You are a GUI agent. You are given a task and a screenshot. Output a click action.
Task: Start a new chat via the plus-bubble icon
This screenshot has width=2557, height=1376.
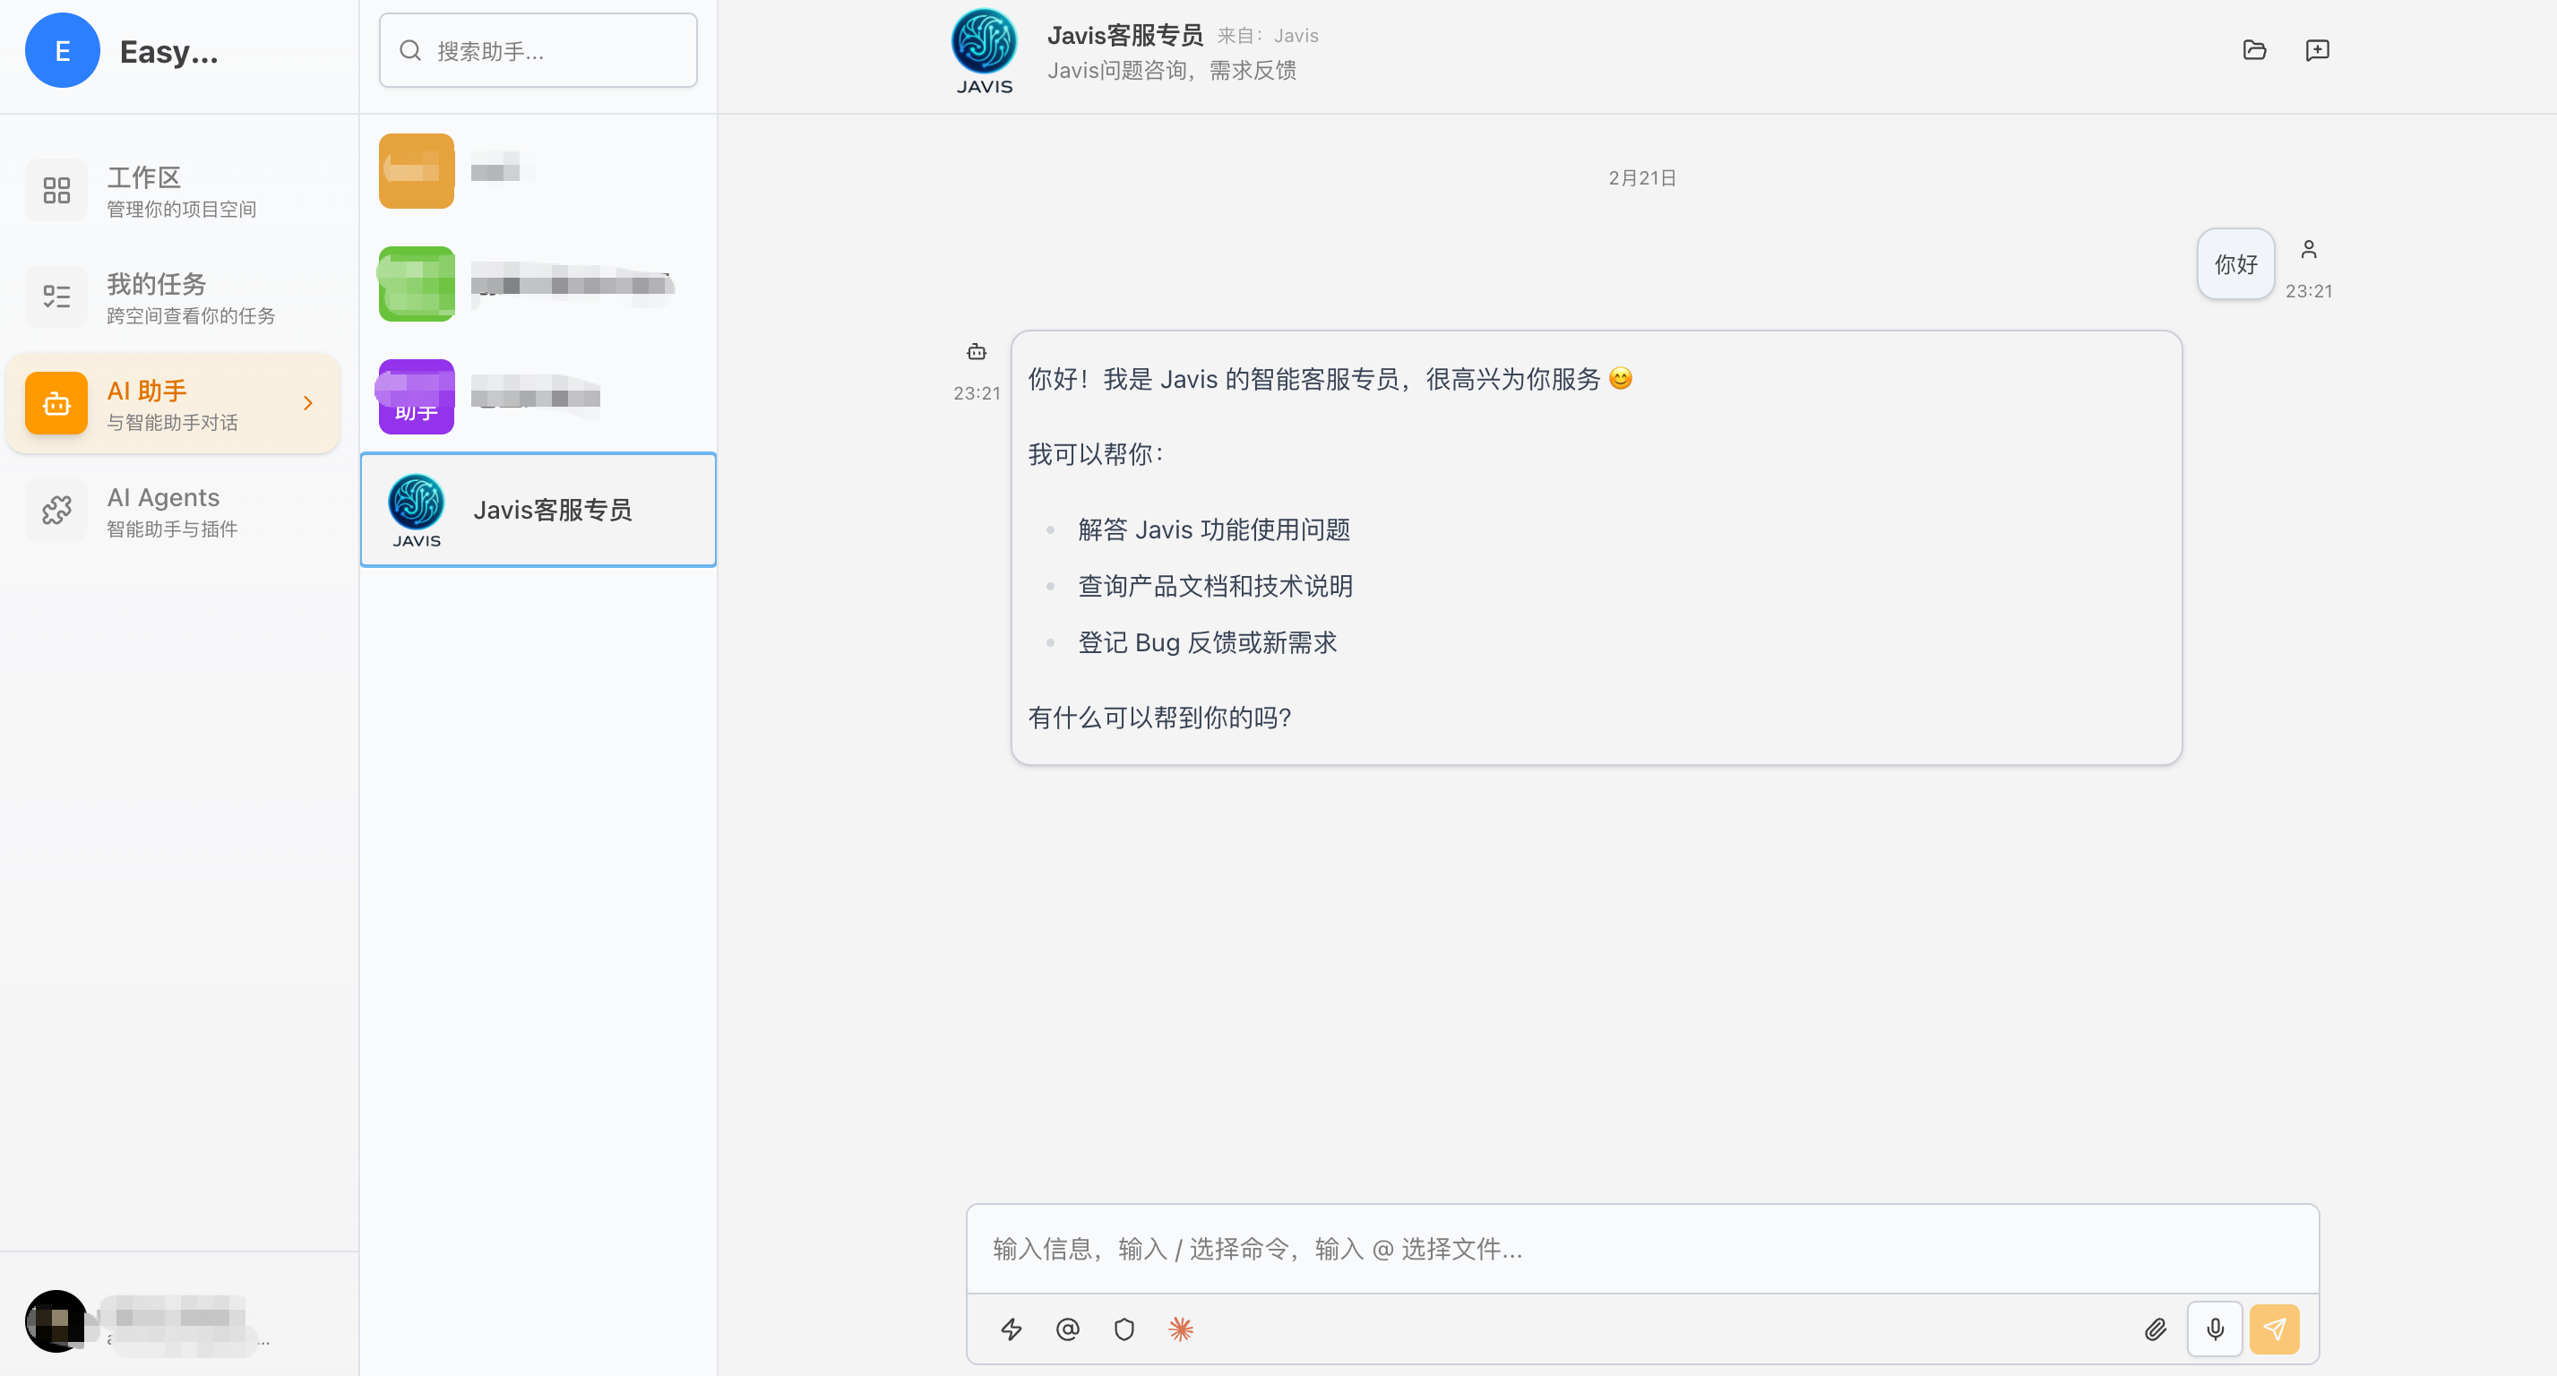click(x=2318, y=49)
